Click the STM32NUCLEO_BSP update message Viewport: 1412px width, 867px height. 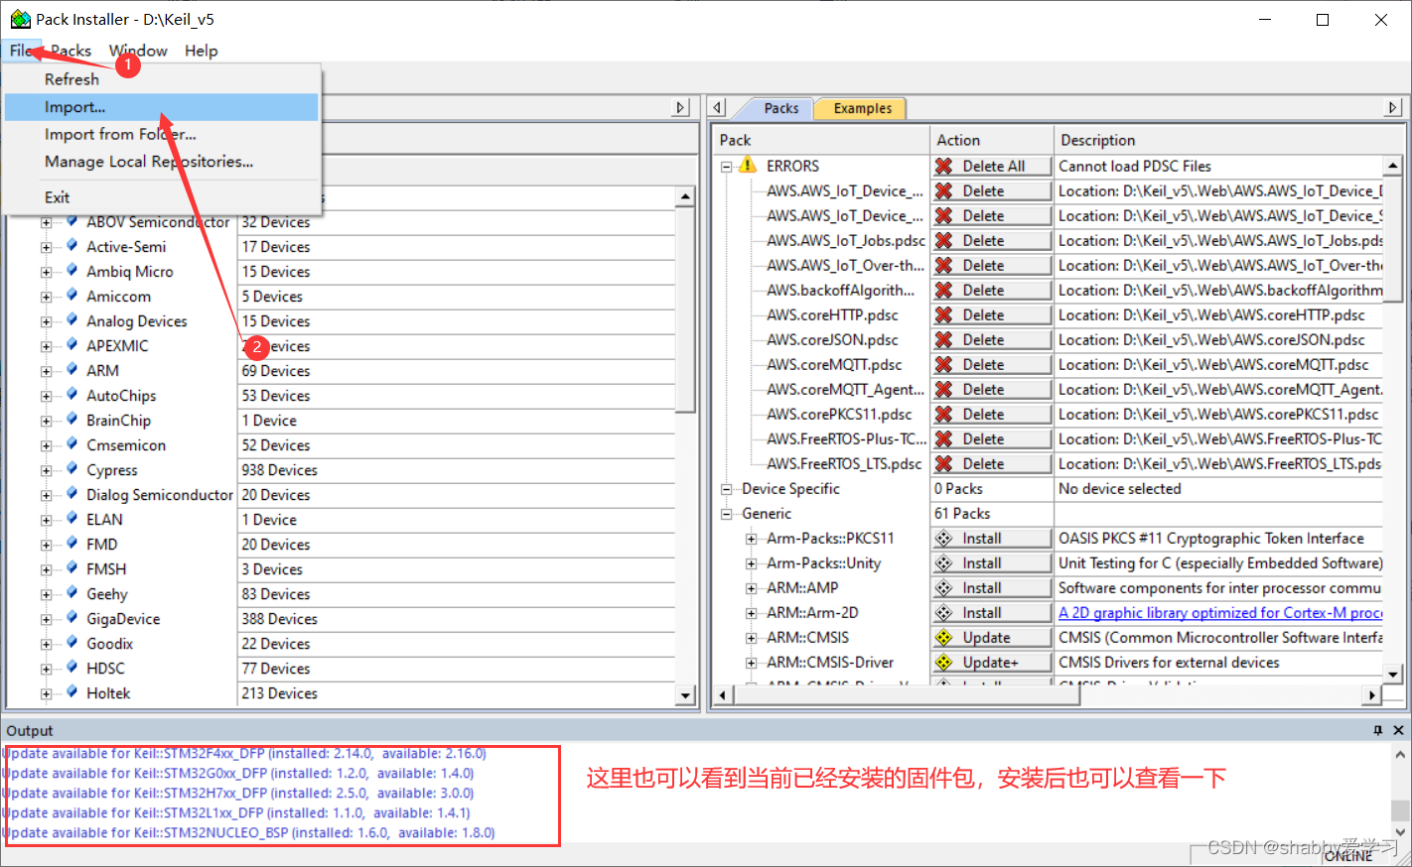pyautogui.click(x=248, y=833)
